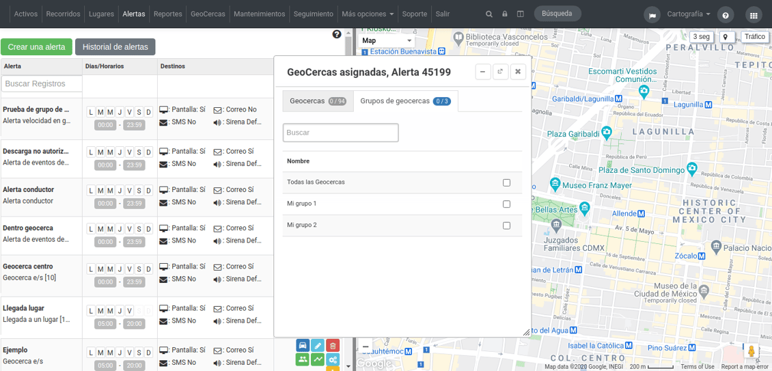Viewport: 772px width, 371px height.
Task: Open the Más opciones menu
Action: pyautogui.click(x=368, y=14)
